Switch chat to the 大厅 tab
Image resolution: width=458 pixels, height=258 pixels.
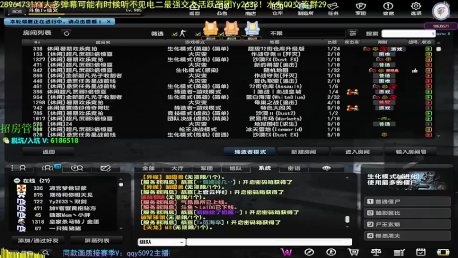pyautogui.click(x=177, y=168)
